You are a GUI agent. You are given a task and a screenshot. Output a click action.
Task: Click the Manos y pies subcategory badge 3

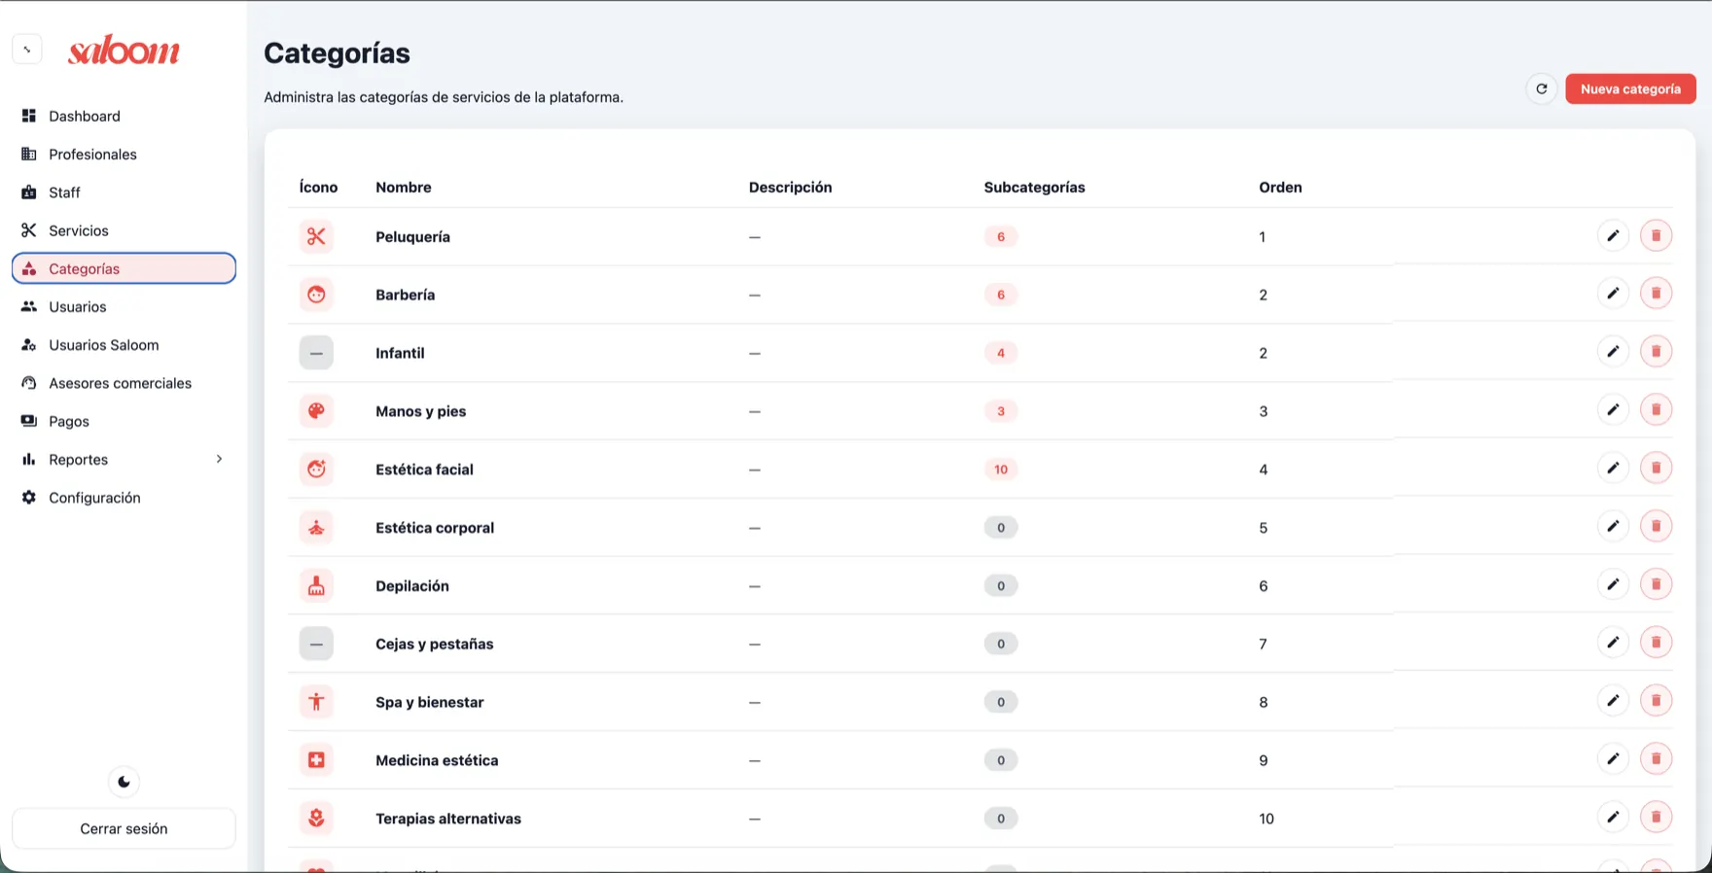pyautogui.click(x=1001, y=411)
